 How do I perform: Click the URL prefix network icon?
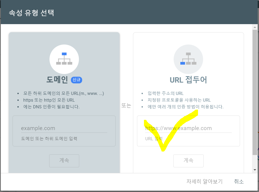click(x=188, y=59)
